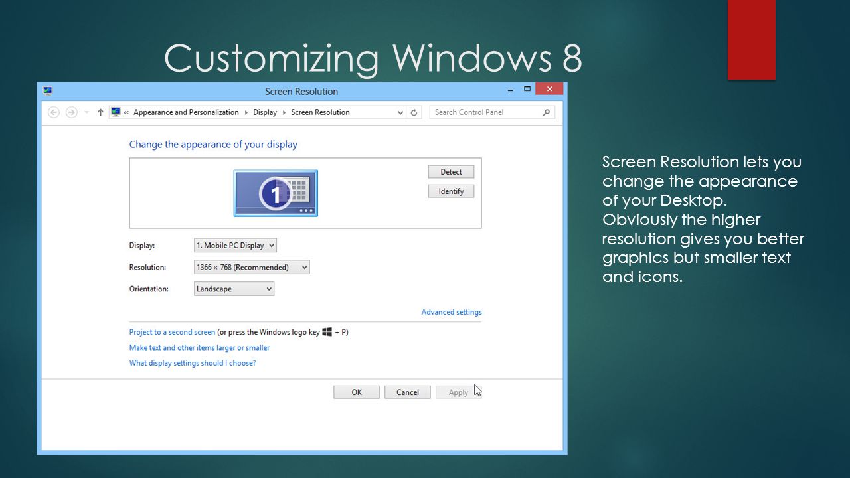Close the Screen Resolution window
The image size is (850, 478).
point(549,89)
